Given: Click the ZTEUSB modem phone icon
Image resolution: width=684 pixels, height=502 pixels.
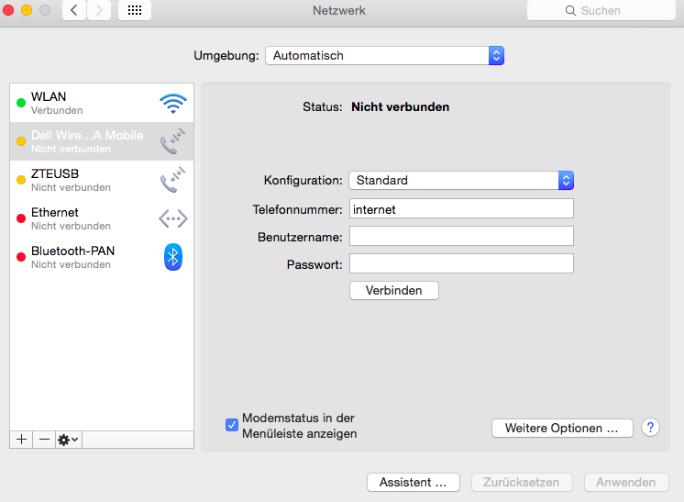Looking at the screenshot, I should tap(172, 180).
